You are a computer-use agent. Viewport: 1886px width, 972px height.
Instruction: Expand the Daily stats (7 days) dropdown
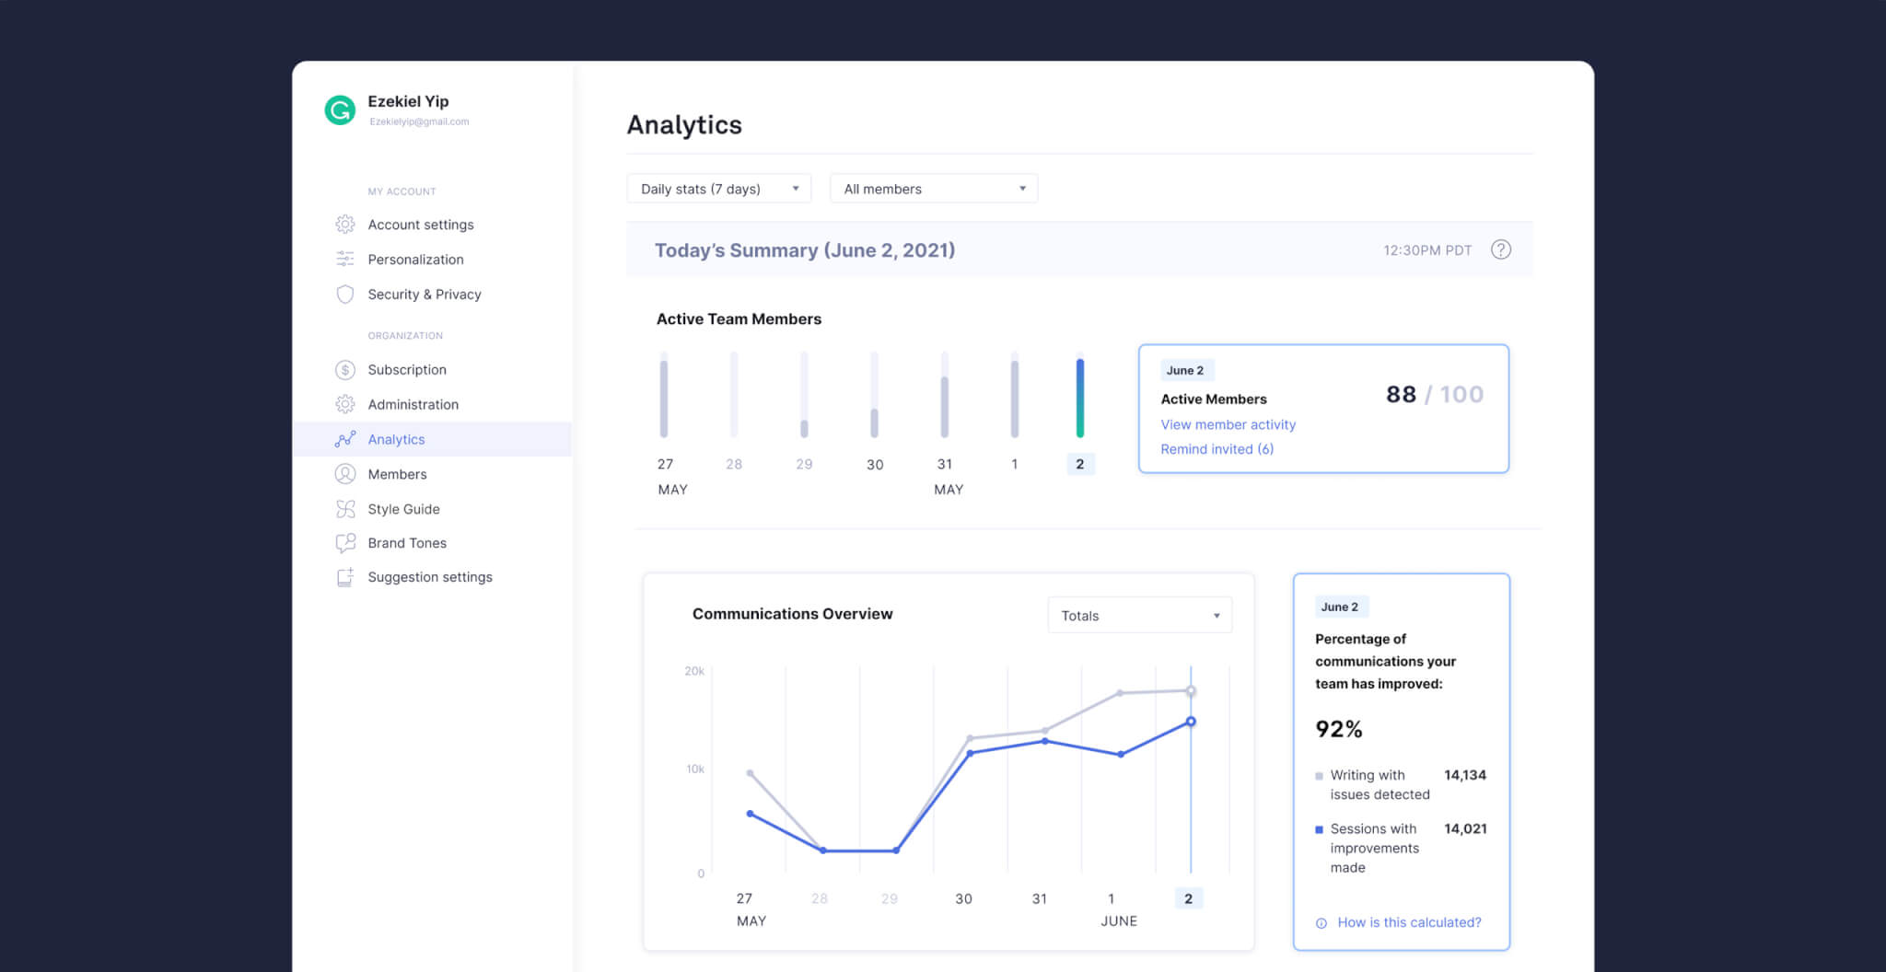(718, 189)
